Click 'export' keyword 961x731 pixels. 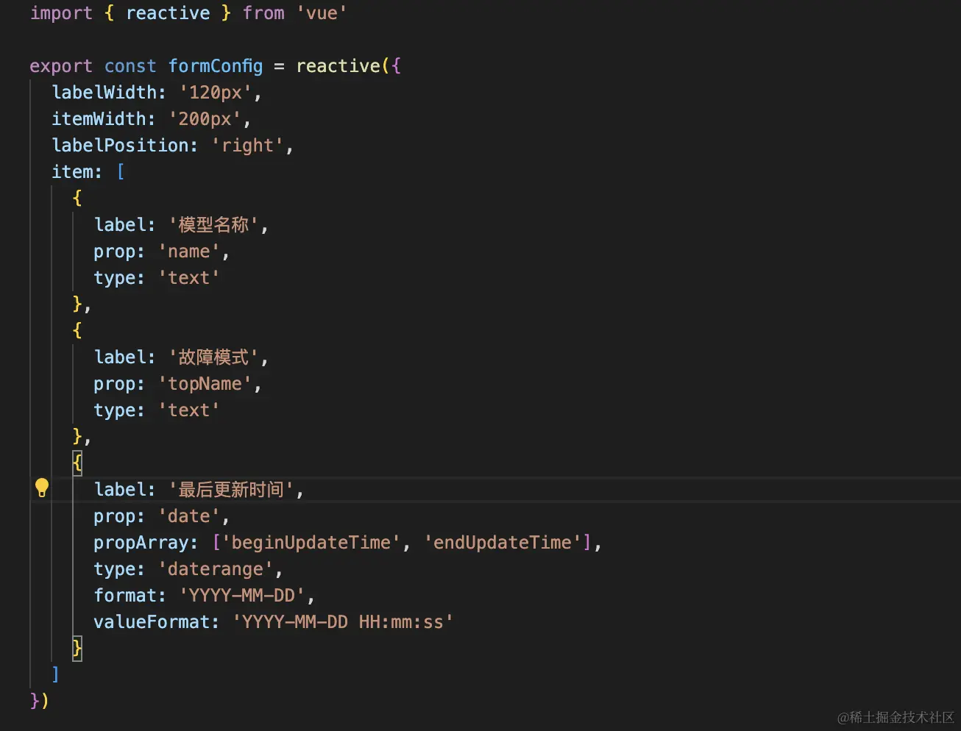pos(61,66)
